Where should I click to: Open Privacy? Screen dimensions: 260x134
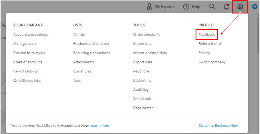[204, 53]
